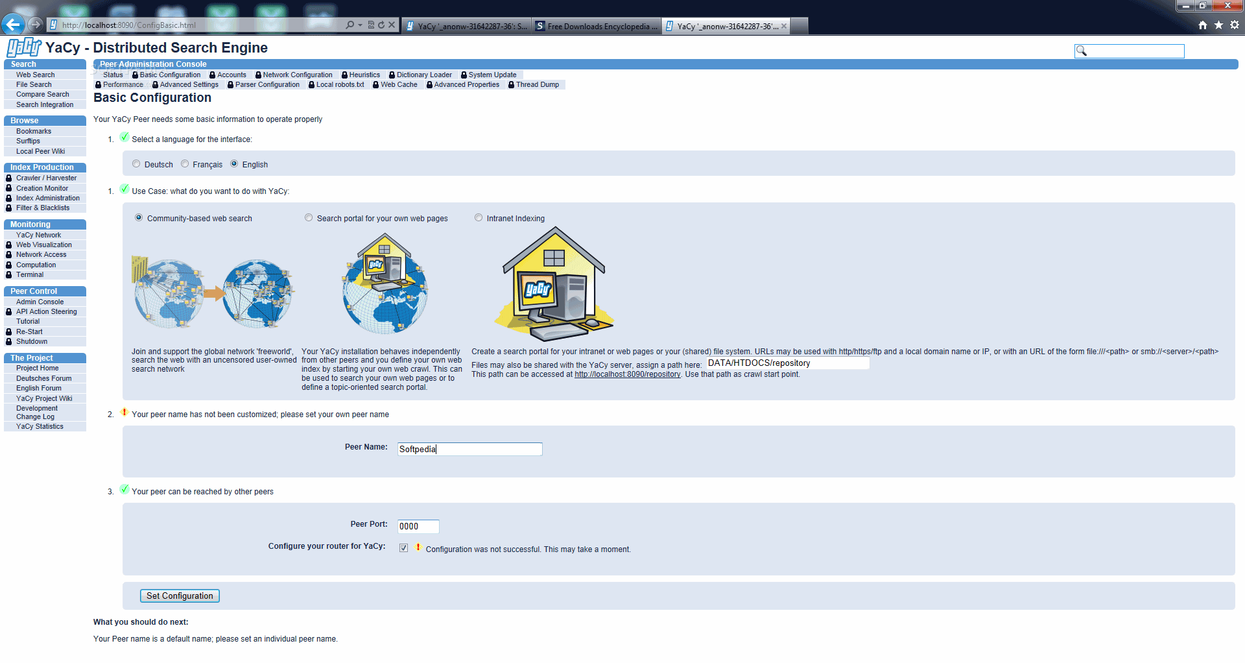Select Français language radio button
This screenshot has height=663, width=1245.
pos(185,163)
